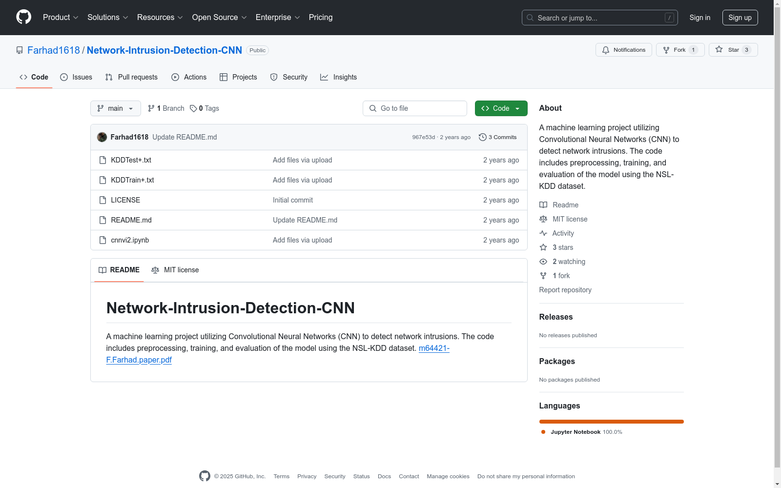Screen dimensions: 781x488
Task: Click the Sign in link
Action: 700,18
